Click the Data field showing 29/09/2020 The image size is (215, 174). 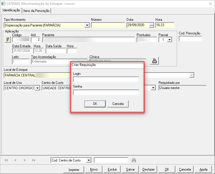pyautogui.click(x=138, y=25)
